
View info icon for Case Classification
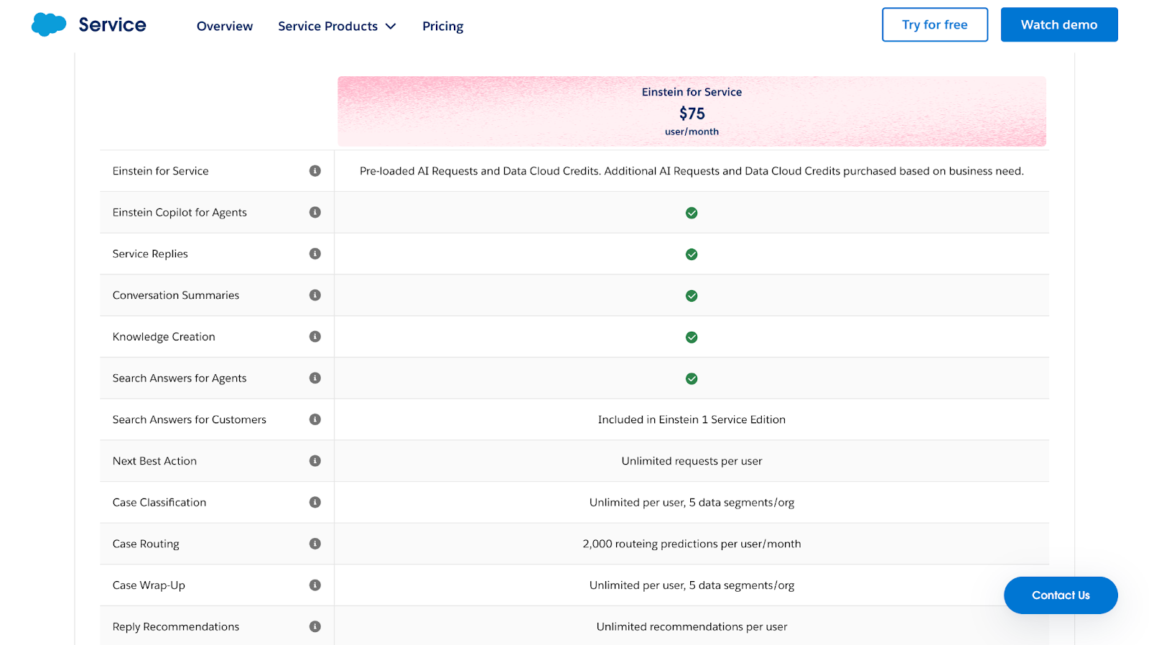tap(315, 502)
